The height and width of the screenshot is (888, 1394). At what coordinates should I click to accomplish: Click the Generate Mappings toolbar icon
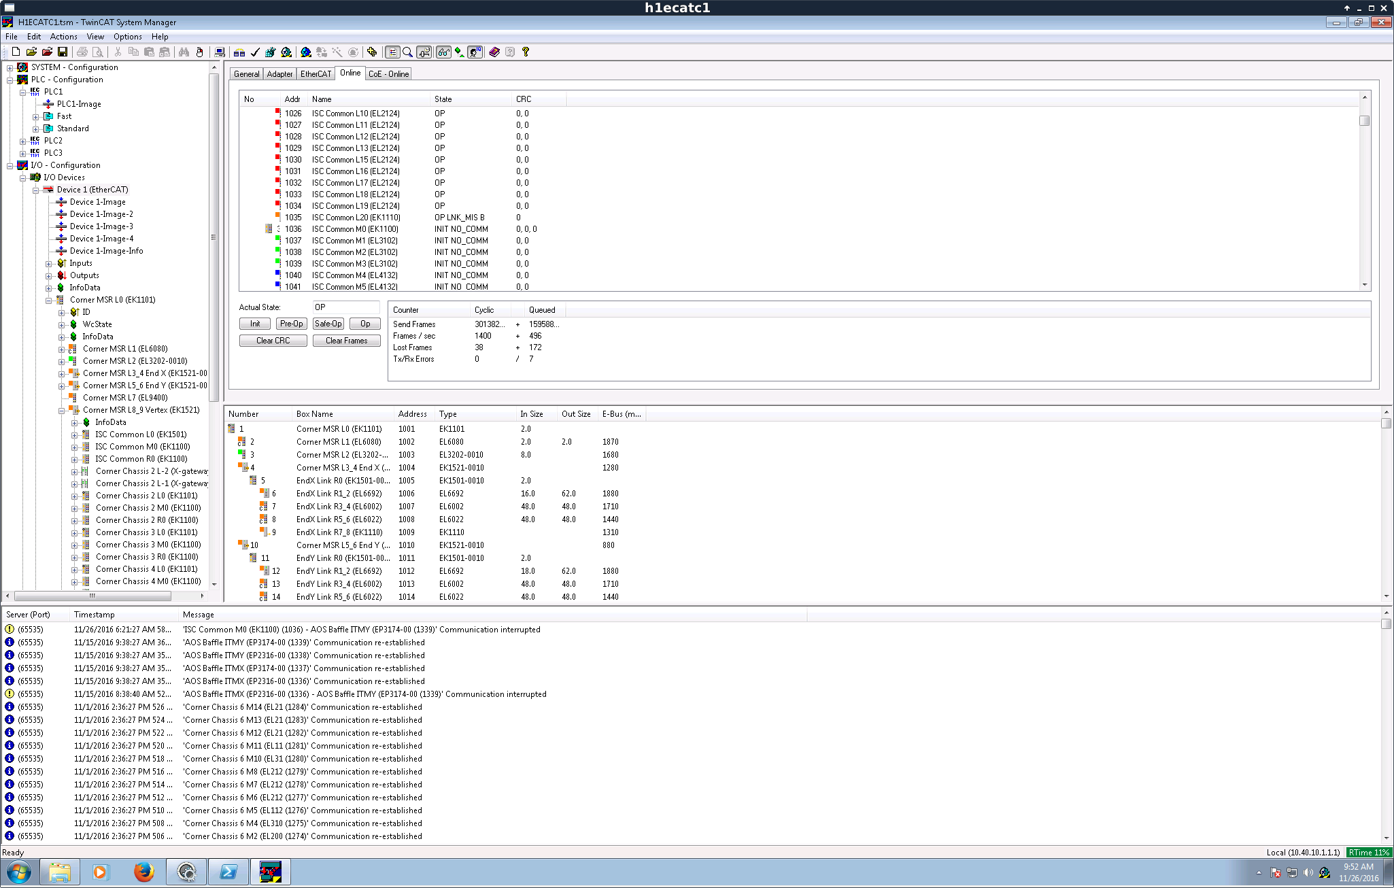coord(239,52)
